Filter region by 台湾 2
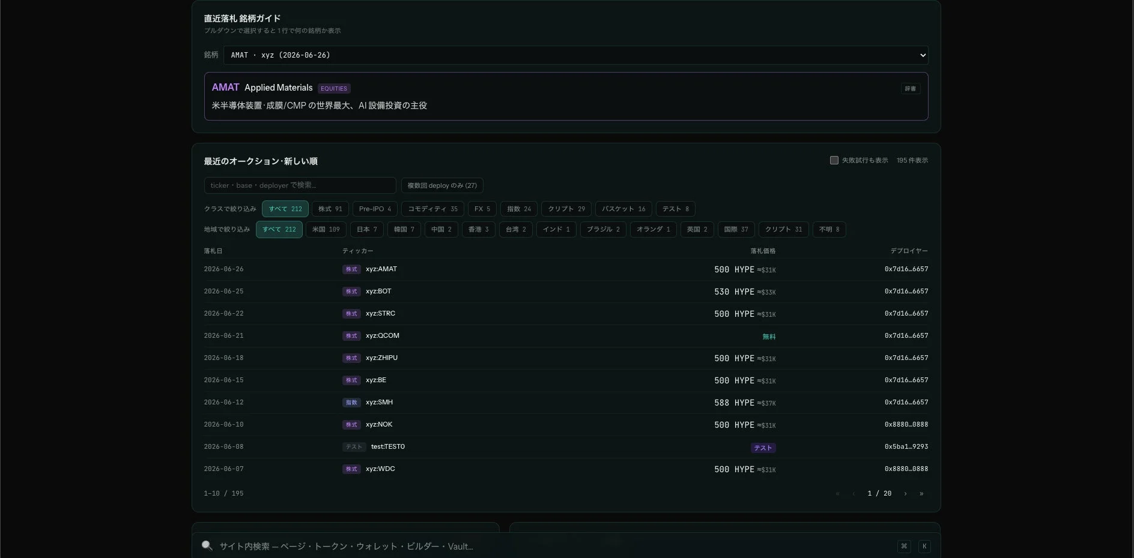Image resolution: width=1134 pixels, height=558 pixels. (x=516, y=229)
